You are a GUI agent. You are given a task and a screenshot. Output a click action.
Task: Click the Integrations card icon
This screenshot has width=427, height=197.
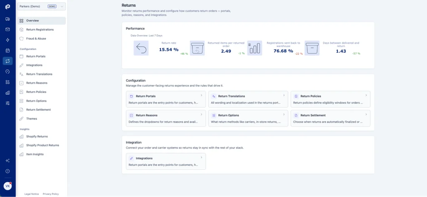131,158
